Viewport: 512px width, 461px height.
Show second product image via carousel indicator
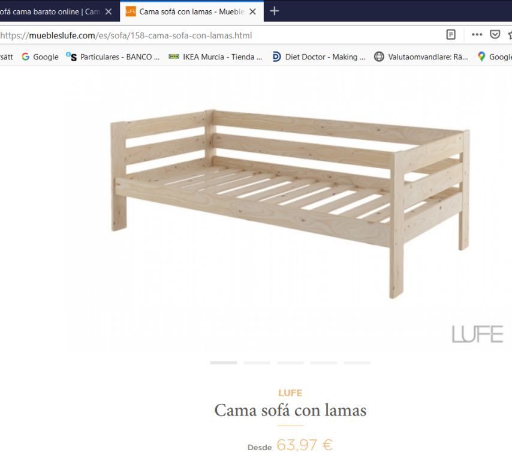[257, 363]
